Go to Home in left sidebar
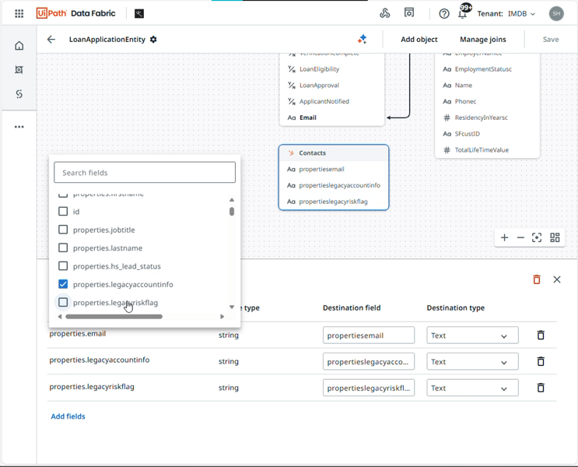 point(19,45)
